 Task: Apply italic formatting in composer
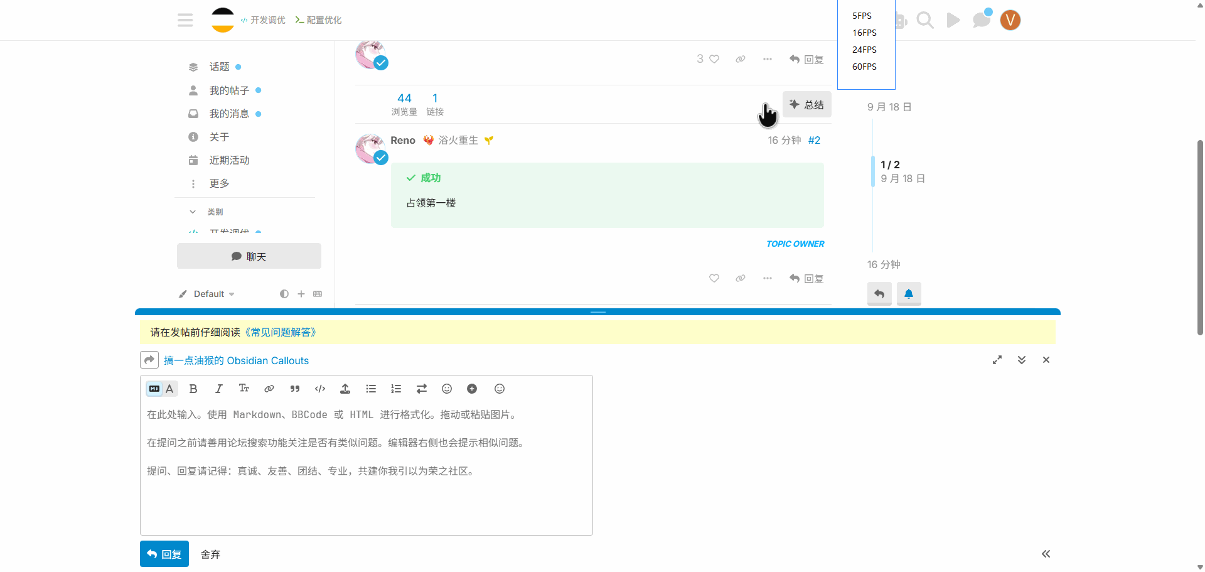pyautogui.click(x=218, y=389)
